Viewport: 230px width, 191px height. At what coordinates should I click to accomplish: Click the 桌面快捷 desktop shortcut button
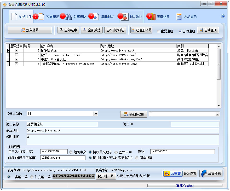[211, 173]
